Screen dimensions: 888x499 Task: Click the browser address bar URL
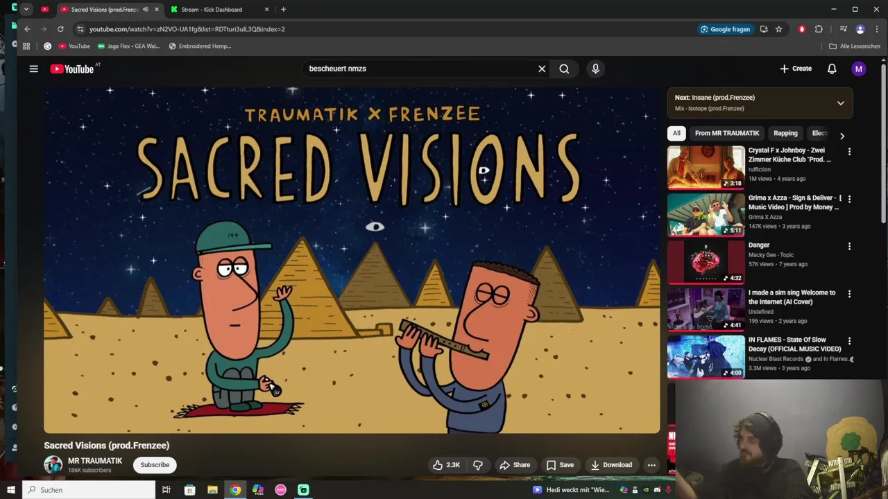tap(187, 29)
